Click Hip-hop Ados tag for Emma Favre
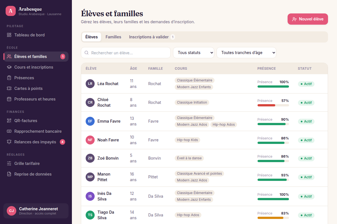Viewport: 337px width, 224px height. tap(224, 125)
